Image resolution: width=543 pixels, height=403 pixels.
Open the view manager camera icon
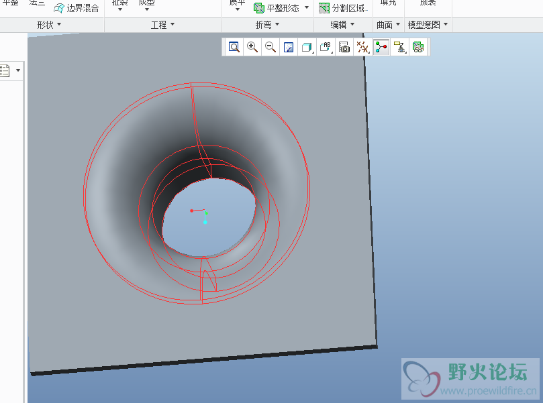(344, 47)
